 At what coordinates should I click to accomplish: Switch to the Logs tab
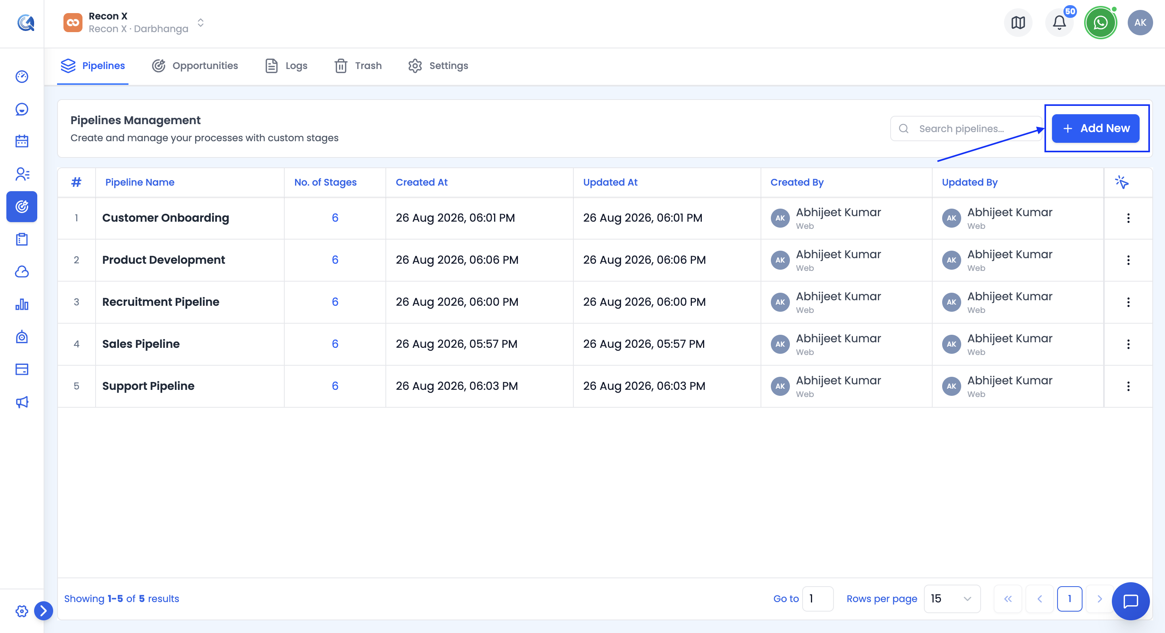point(286,65)
